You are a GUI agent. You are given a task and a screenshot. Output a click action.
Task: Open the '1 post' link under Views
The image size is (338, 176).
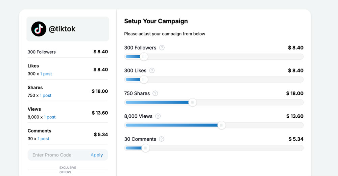click(x=50, y=117)
